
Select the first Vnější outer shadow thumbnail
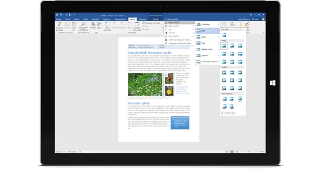click(224, 46)
